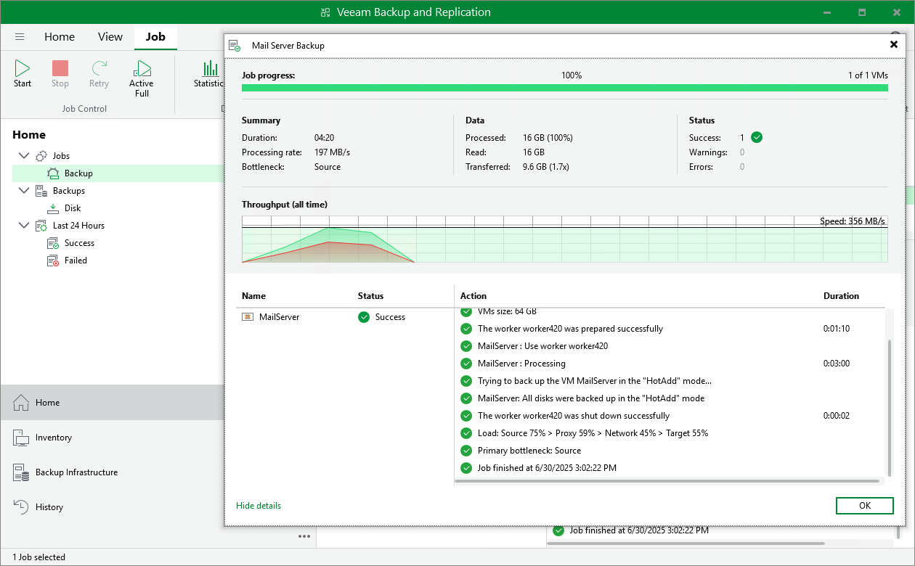The width and height of the screenshot is (915, 566).
Task: Select the Job ribbon tab
Action: (155, 37)
